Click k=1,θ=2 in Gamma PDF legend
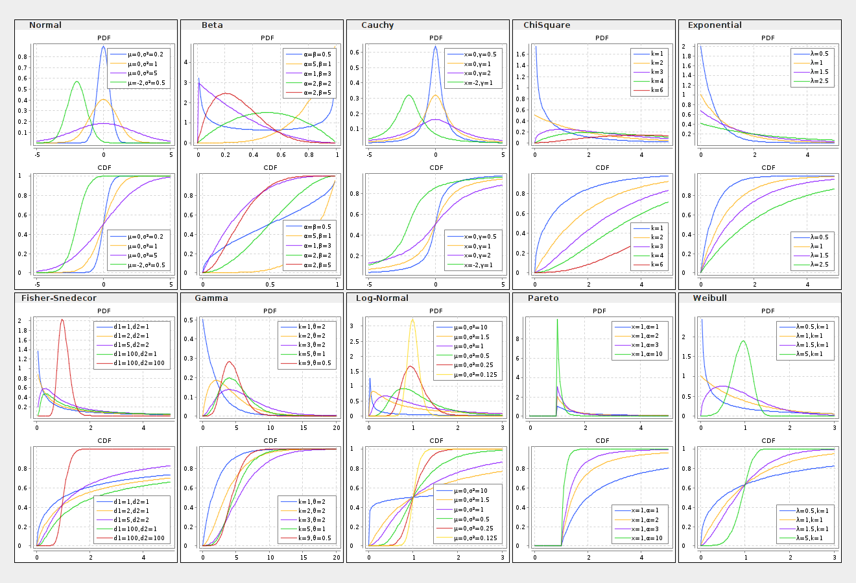 pos(312,327)
